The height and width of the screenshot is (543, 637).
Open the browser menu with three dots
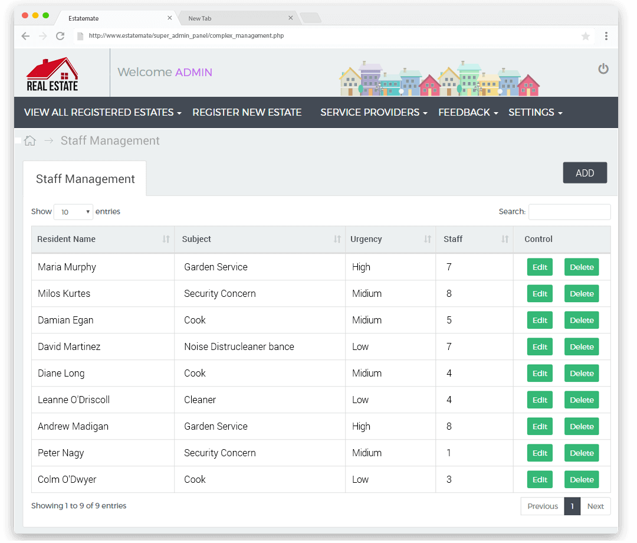point(606,36)
